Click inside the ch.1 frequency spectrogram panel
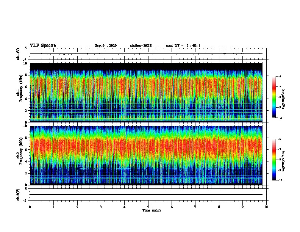Image resolution: width=300 pixels, height=232 pixels. (146, 92)
